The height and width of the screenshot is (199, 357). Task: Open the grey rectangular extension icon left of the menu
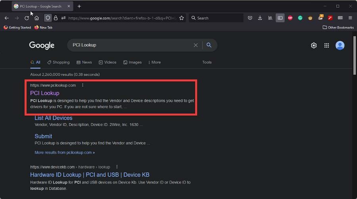coord(340,18)
